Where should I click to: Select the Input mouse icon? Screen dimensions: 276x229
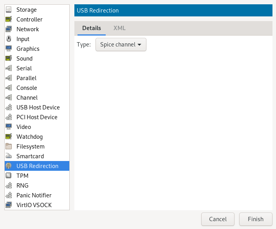(9, 39)
